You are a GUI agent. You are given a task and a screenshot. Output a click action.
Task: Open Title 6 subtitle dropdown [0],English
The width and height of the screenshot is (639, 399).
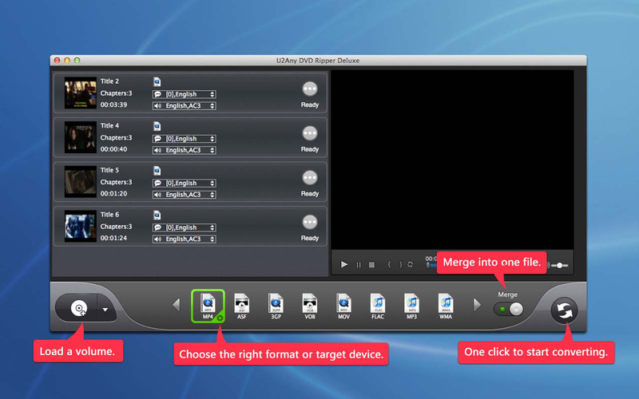click(x=185, y=227)
